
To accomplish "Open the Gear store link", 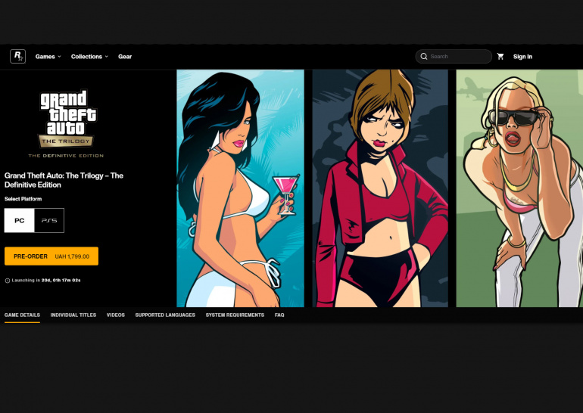I will (125, 57).
